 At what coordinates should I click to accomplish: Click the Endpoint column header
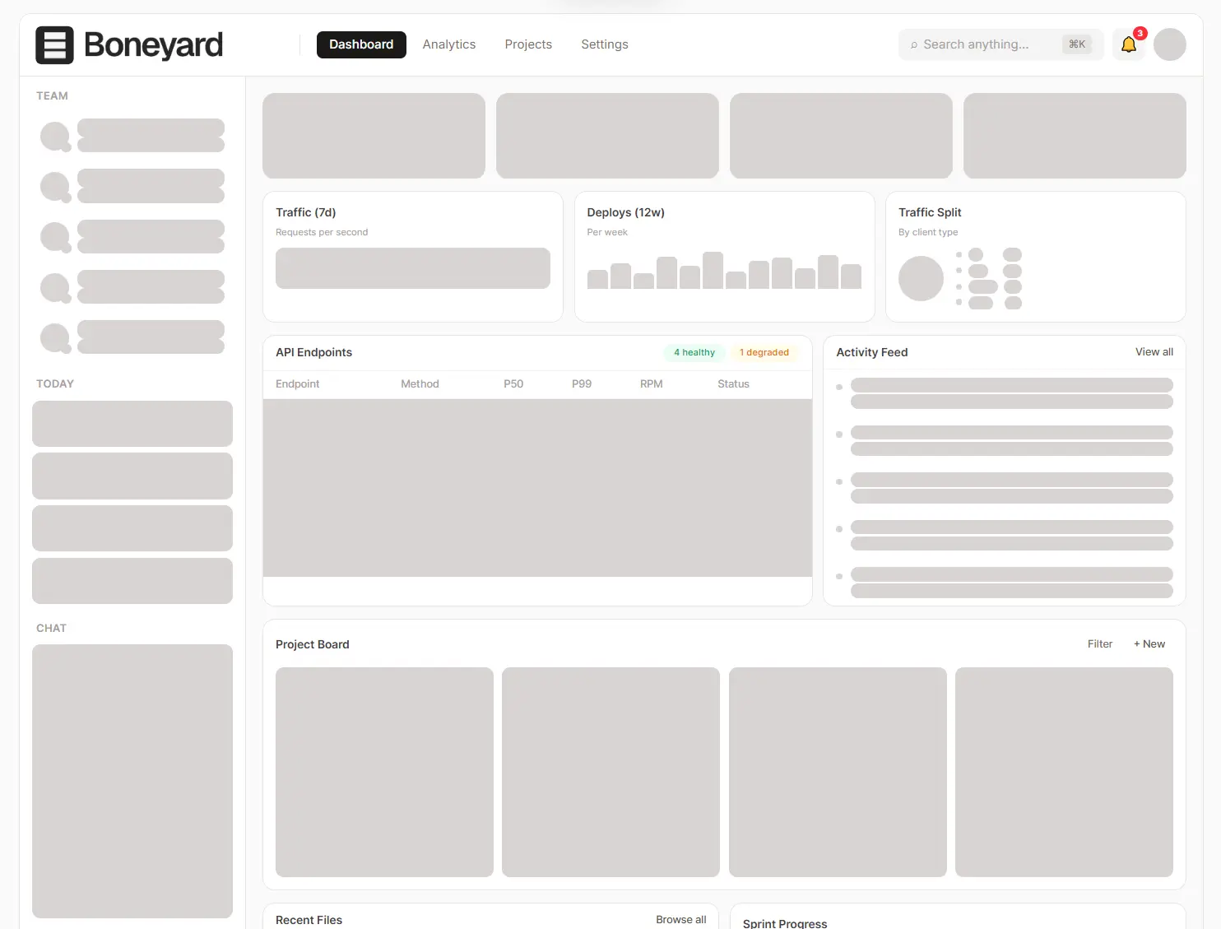pyautogui.click(x=297, y=384)
